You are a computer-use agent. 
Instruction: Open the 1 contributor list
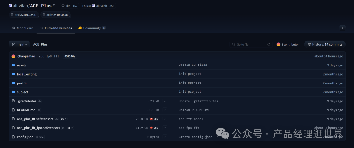pos(287,44)
